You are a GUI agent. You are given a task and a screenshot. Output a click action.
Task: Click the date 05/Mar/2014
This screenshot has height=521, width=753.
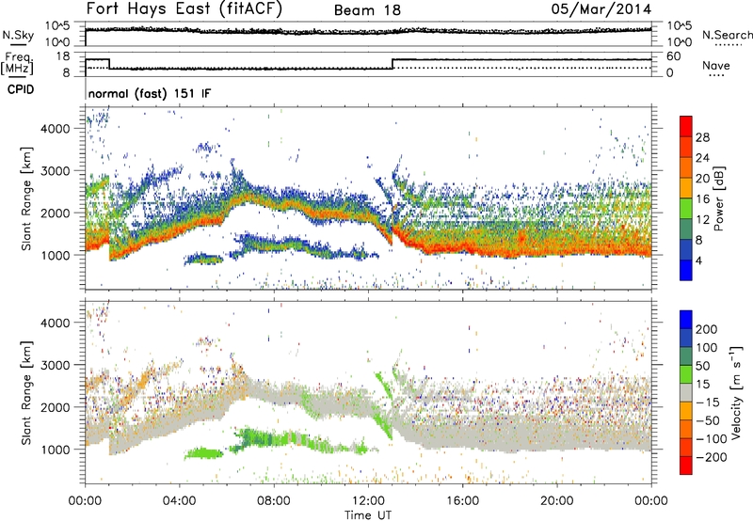(601, 8)
